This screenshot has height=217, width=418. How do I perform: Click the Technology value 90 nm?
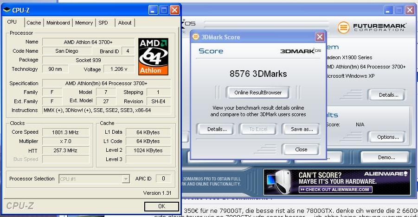click(55, 69)
